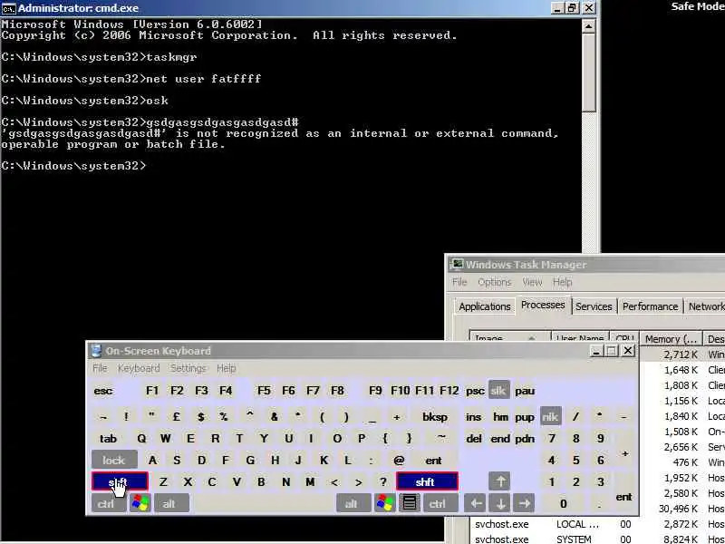Screen dimensions: 725x544
Task: Click the bksp key on On-Screen Keyboard
Action: pos(435,416)
